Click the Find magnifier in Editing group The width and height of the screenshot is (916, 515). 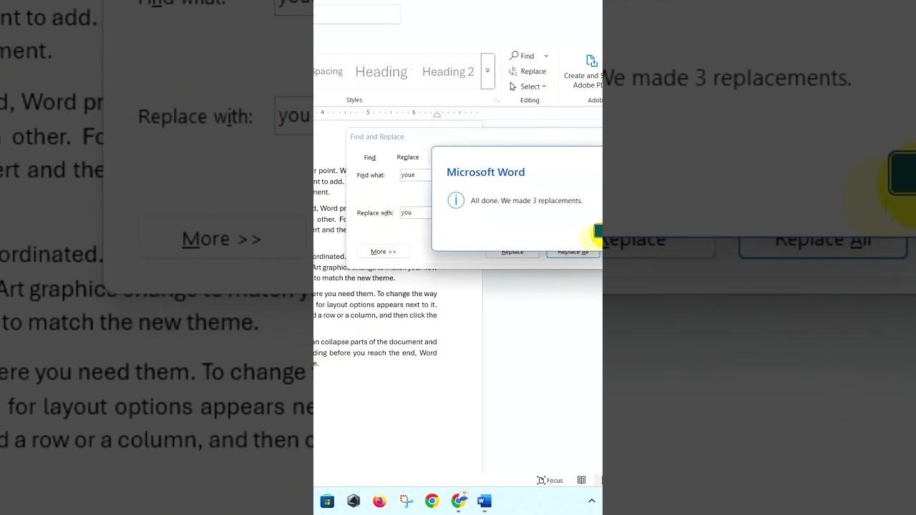tap(515, 56)
